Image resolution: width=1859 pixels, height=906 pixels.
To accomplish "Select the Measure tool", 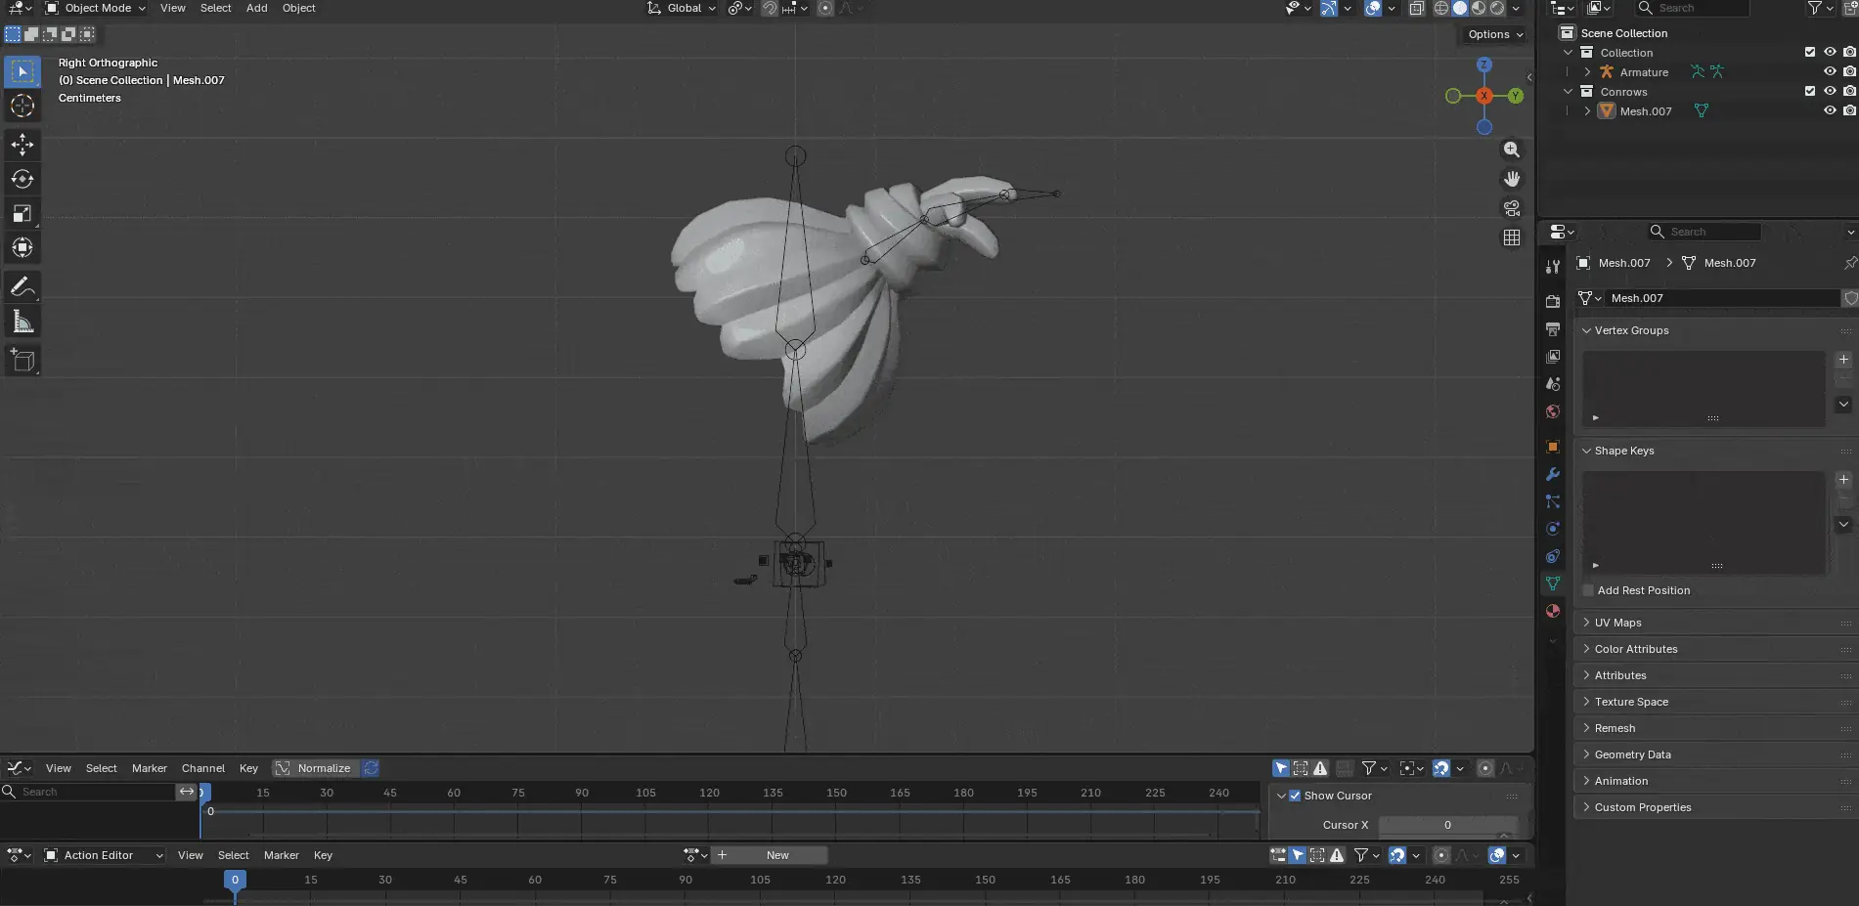I will click(22, 322).
